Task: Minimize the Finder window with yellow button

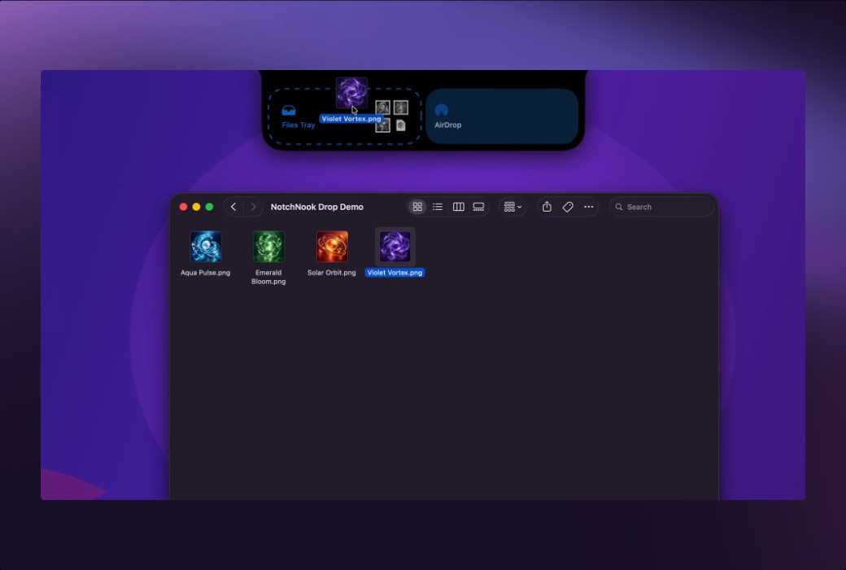Action: [196, 207]
